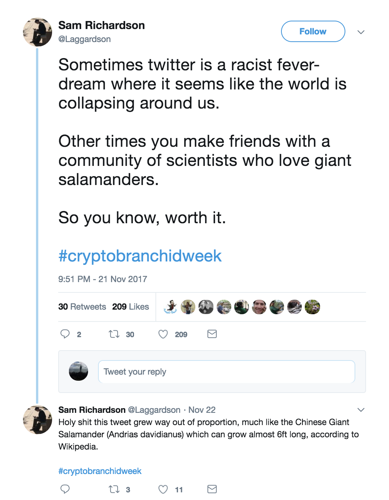Expand options chevron on Nov 22 tweet
The image size is (389, 500).
[x=361, y=410]
